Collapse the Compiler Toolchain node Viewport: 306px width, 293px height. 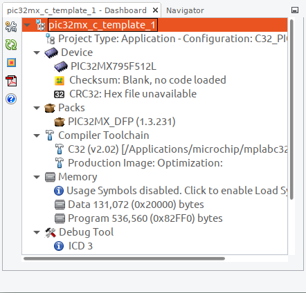(x=37, y=135)
